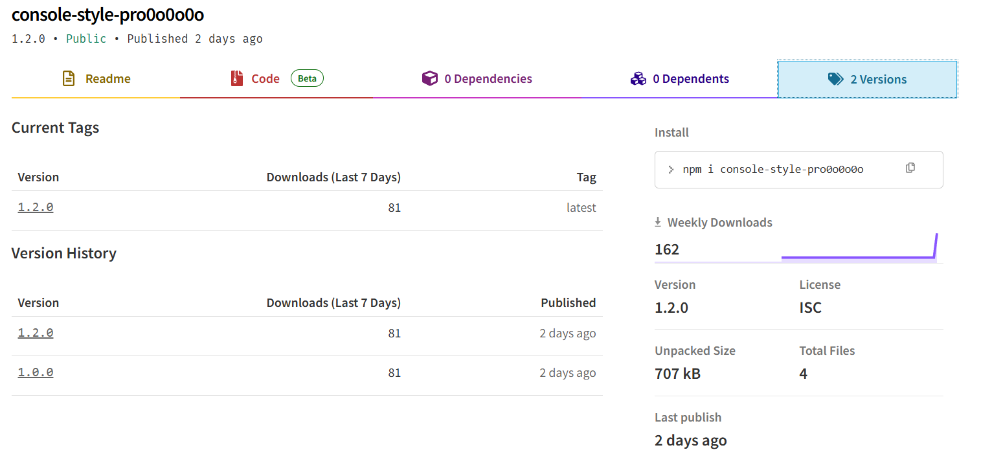Click the Dependents stacked cubes icon
This screenshot has height=452, width=992.
[x=638, y=79]
